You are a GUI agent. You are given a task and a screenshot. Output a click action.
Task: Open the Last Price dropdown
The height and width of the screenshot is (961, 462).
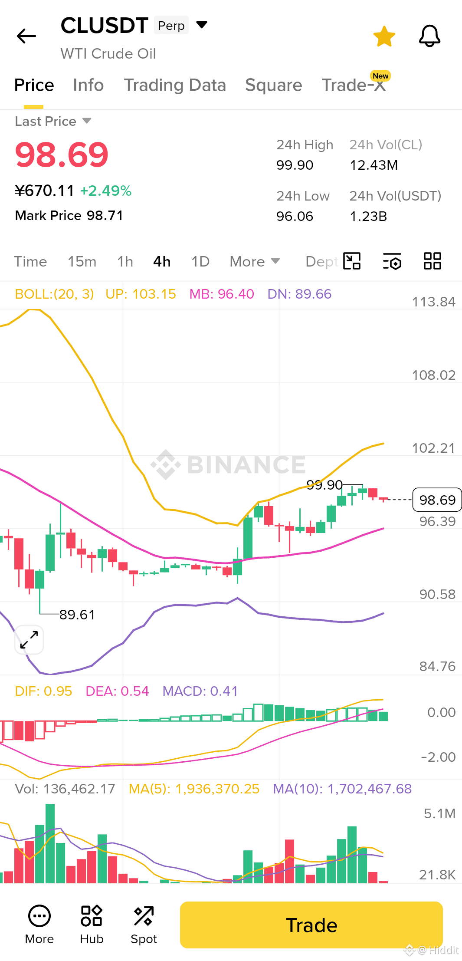point(53,121)
